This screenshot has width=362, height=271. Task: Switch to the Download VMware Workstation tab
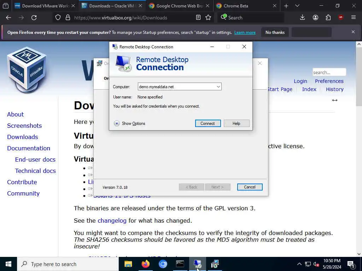[46, 6]
